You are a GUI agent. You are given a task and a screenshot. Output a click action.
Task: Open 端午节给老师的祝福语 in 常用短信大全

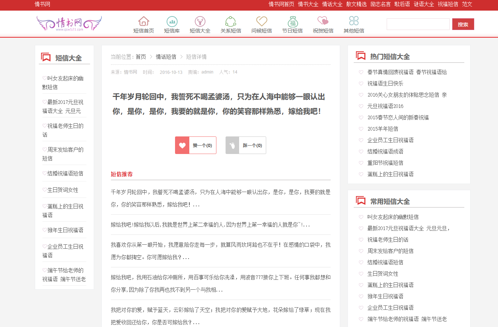[x=407, y=319]
